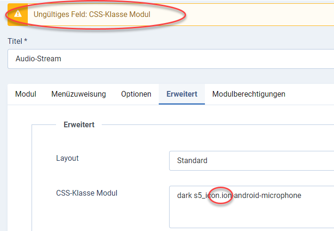Click empty space in CSS-Klasse Modul textarea

[250, 214]
